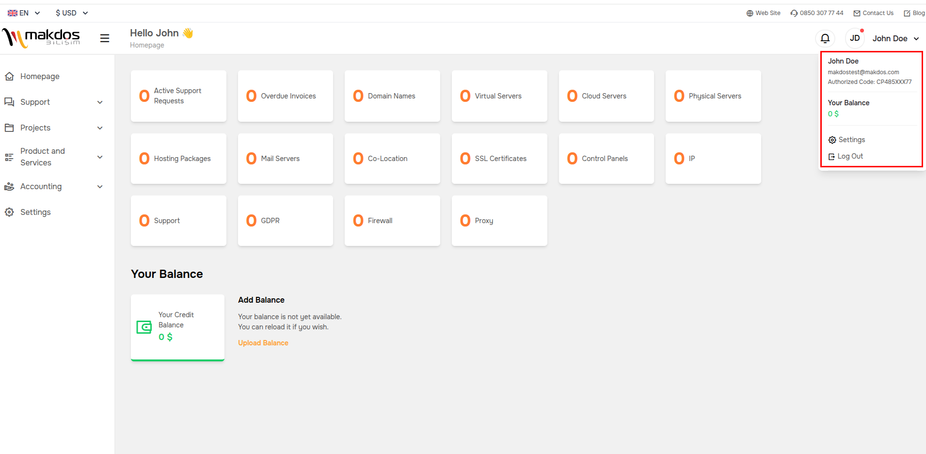Click the gear icon in profile dropdown
Image resolution: width=926 pixels, height=454 pixels.
click(x=832, y=140)
